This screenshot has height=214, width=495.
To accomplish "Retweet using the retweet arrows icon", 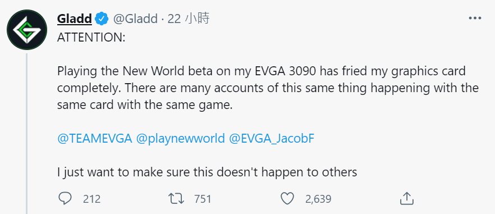I will pos(175,199).
